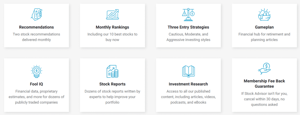Image resolution: width=300 pixels, height=115 pixels.
Task: Click the open book Investment Research icon
Action: tap(188, 72)
